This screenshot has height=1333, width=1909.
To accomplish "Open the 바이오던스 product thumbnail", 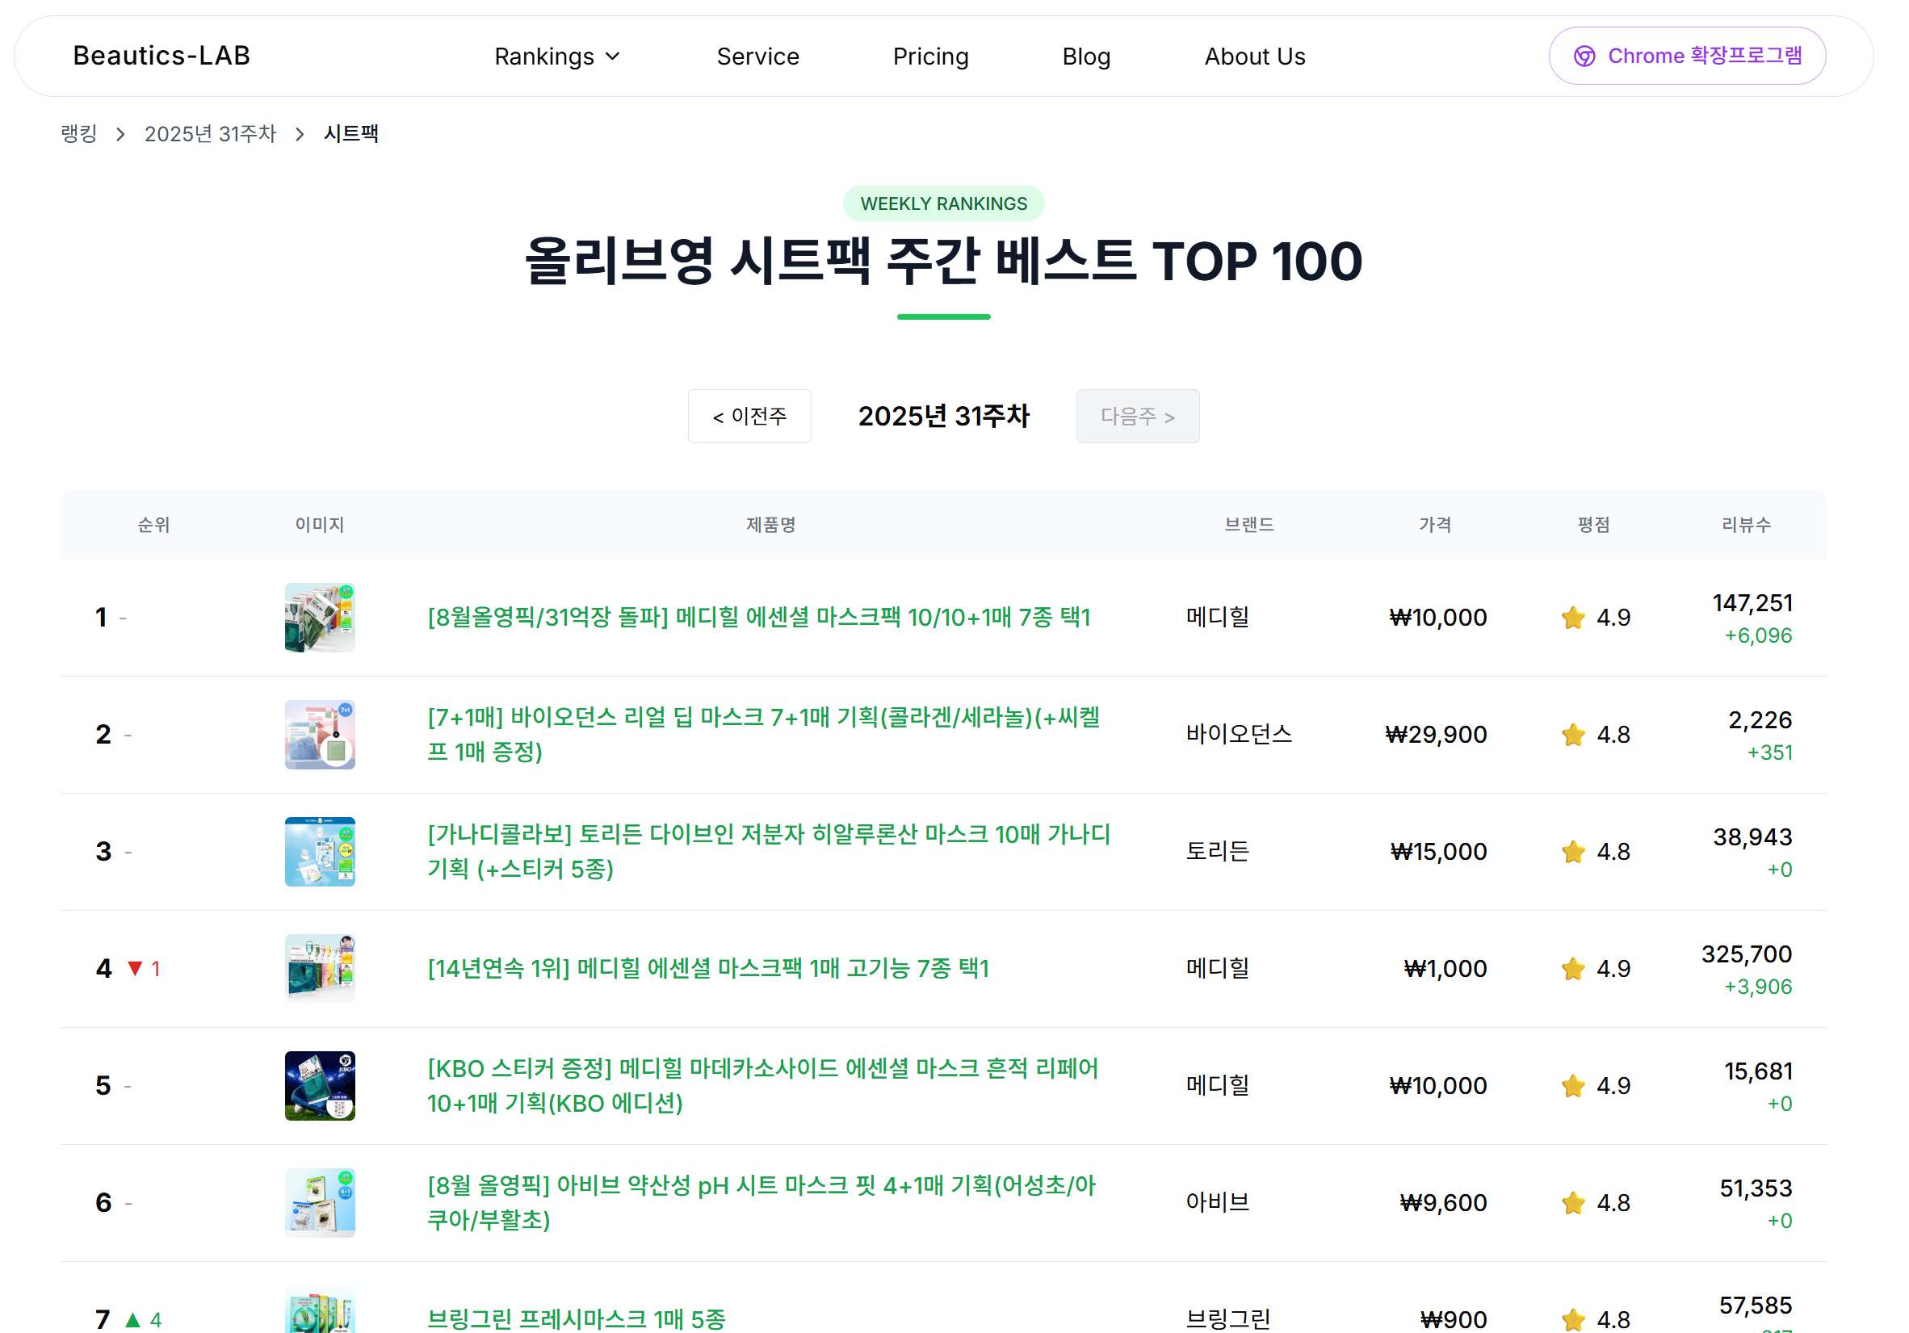I will click(x=320, y=735).
